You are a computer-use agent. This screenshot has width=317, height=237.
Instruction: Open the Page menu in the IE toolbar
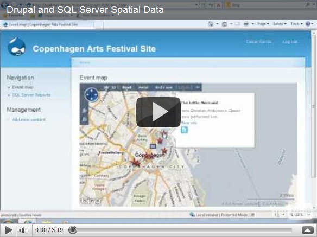[263, 24]
